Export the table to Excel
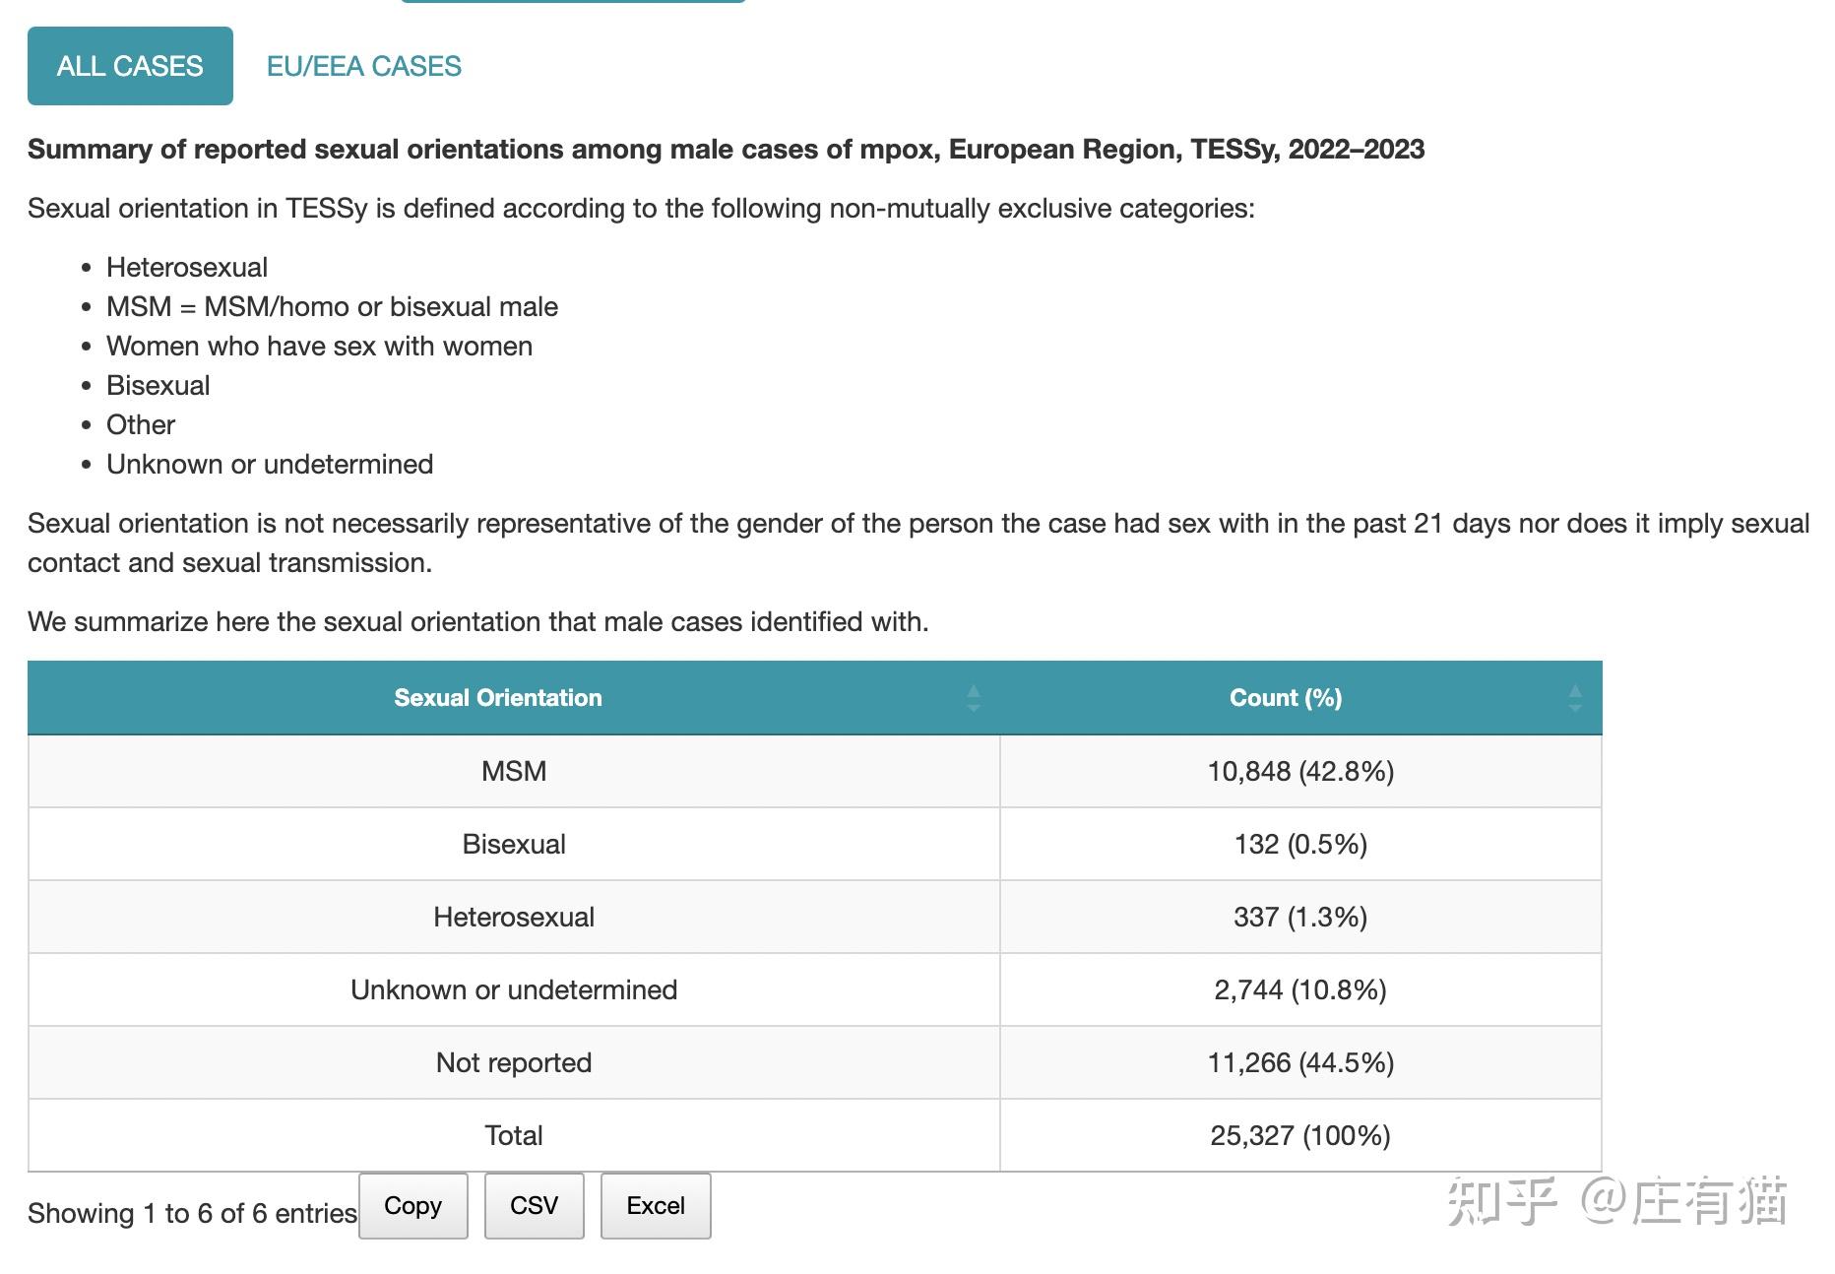Image resolution: width=1835 pixels, height=1274 pixels. point(656,1205)
